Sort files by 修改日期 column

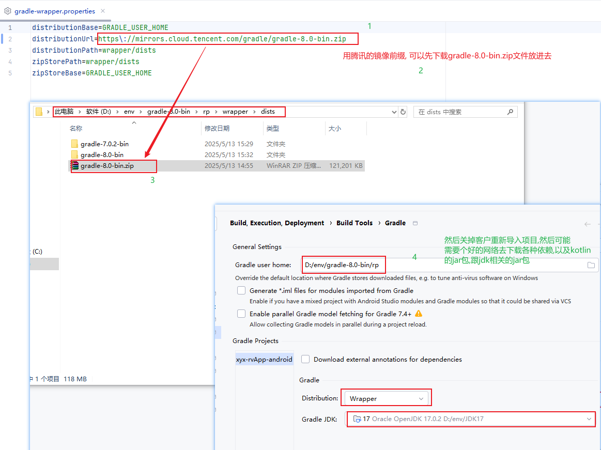coord(217,129)
